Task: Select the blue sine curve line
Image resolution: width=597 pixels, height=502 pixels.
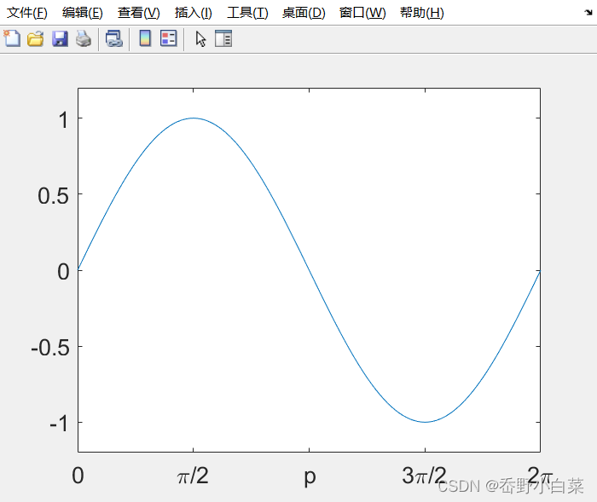Action: click(309, 270)
